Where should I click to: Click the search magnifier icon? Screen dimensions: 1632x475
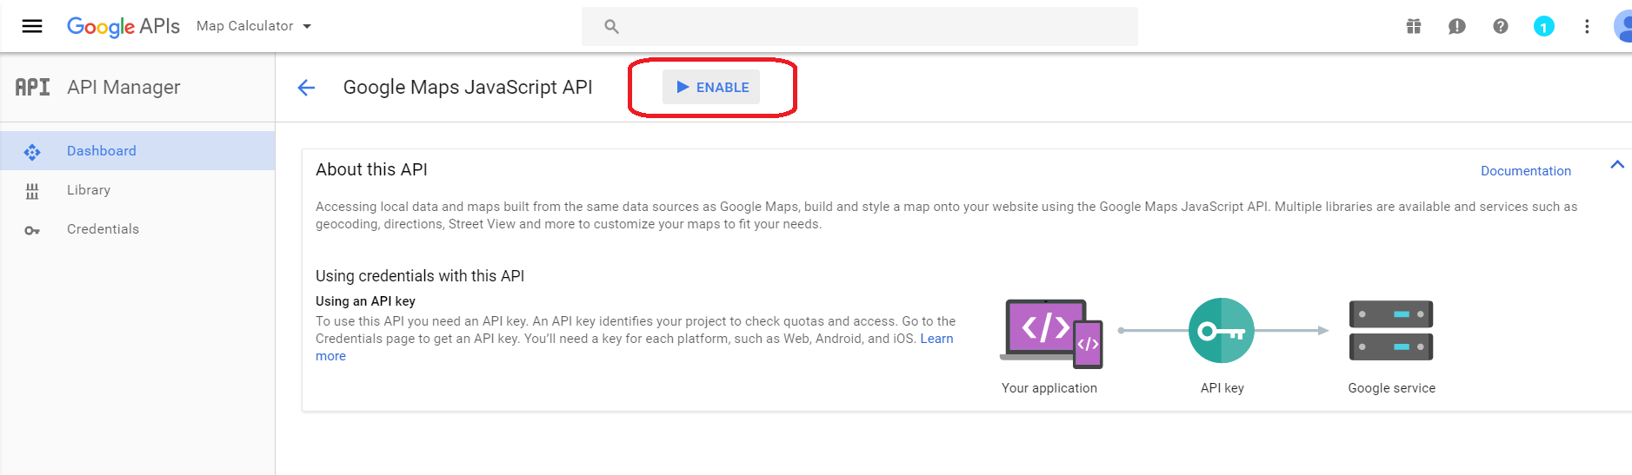[x=612, y=27]
